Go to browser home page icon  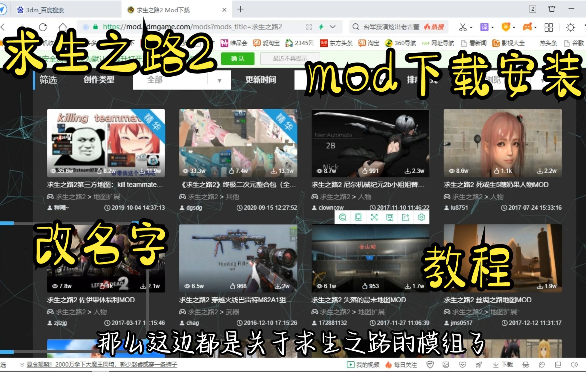point(63,27)
